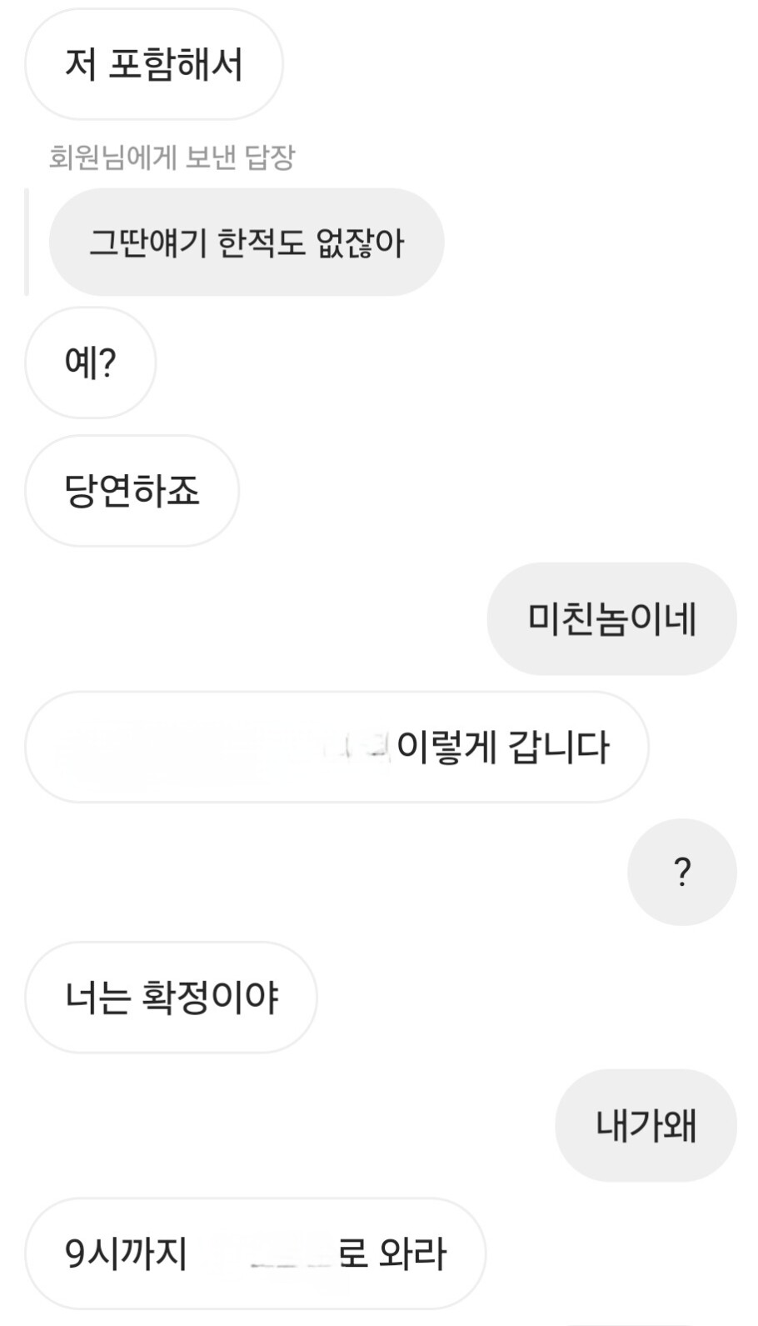This screenshot has width=758, height=1326.
Task: Tap the "9시까지" text in last message
Action: [x=127, y=1253]
